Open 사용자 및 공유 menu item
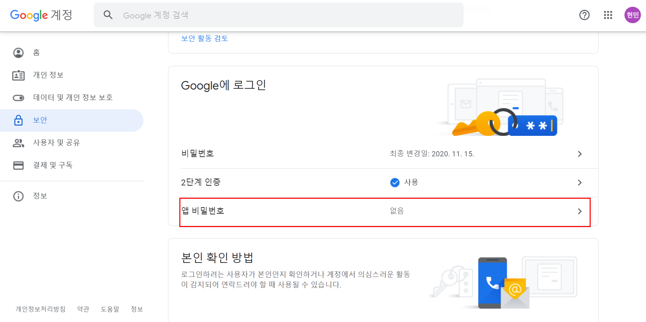Viewport: 646px width, 322px height. (72, 143)
